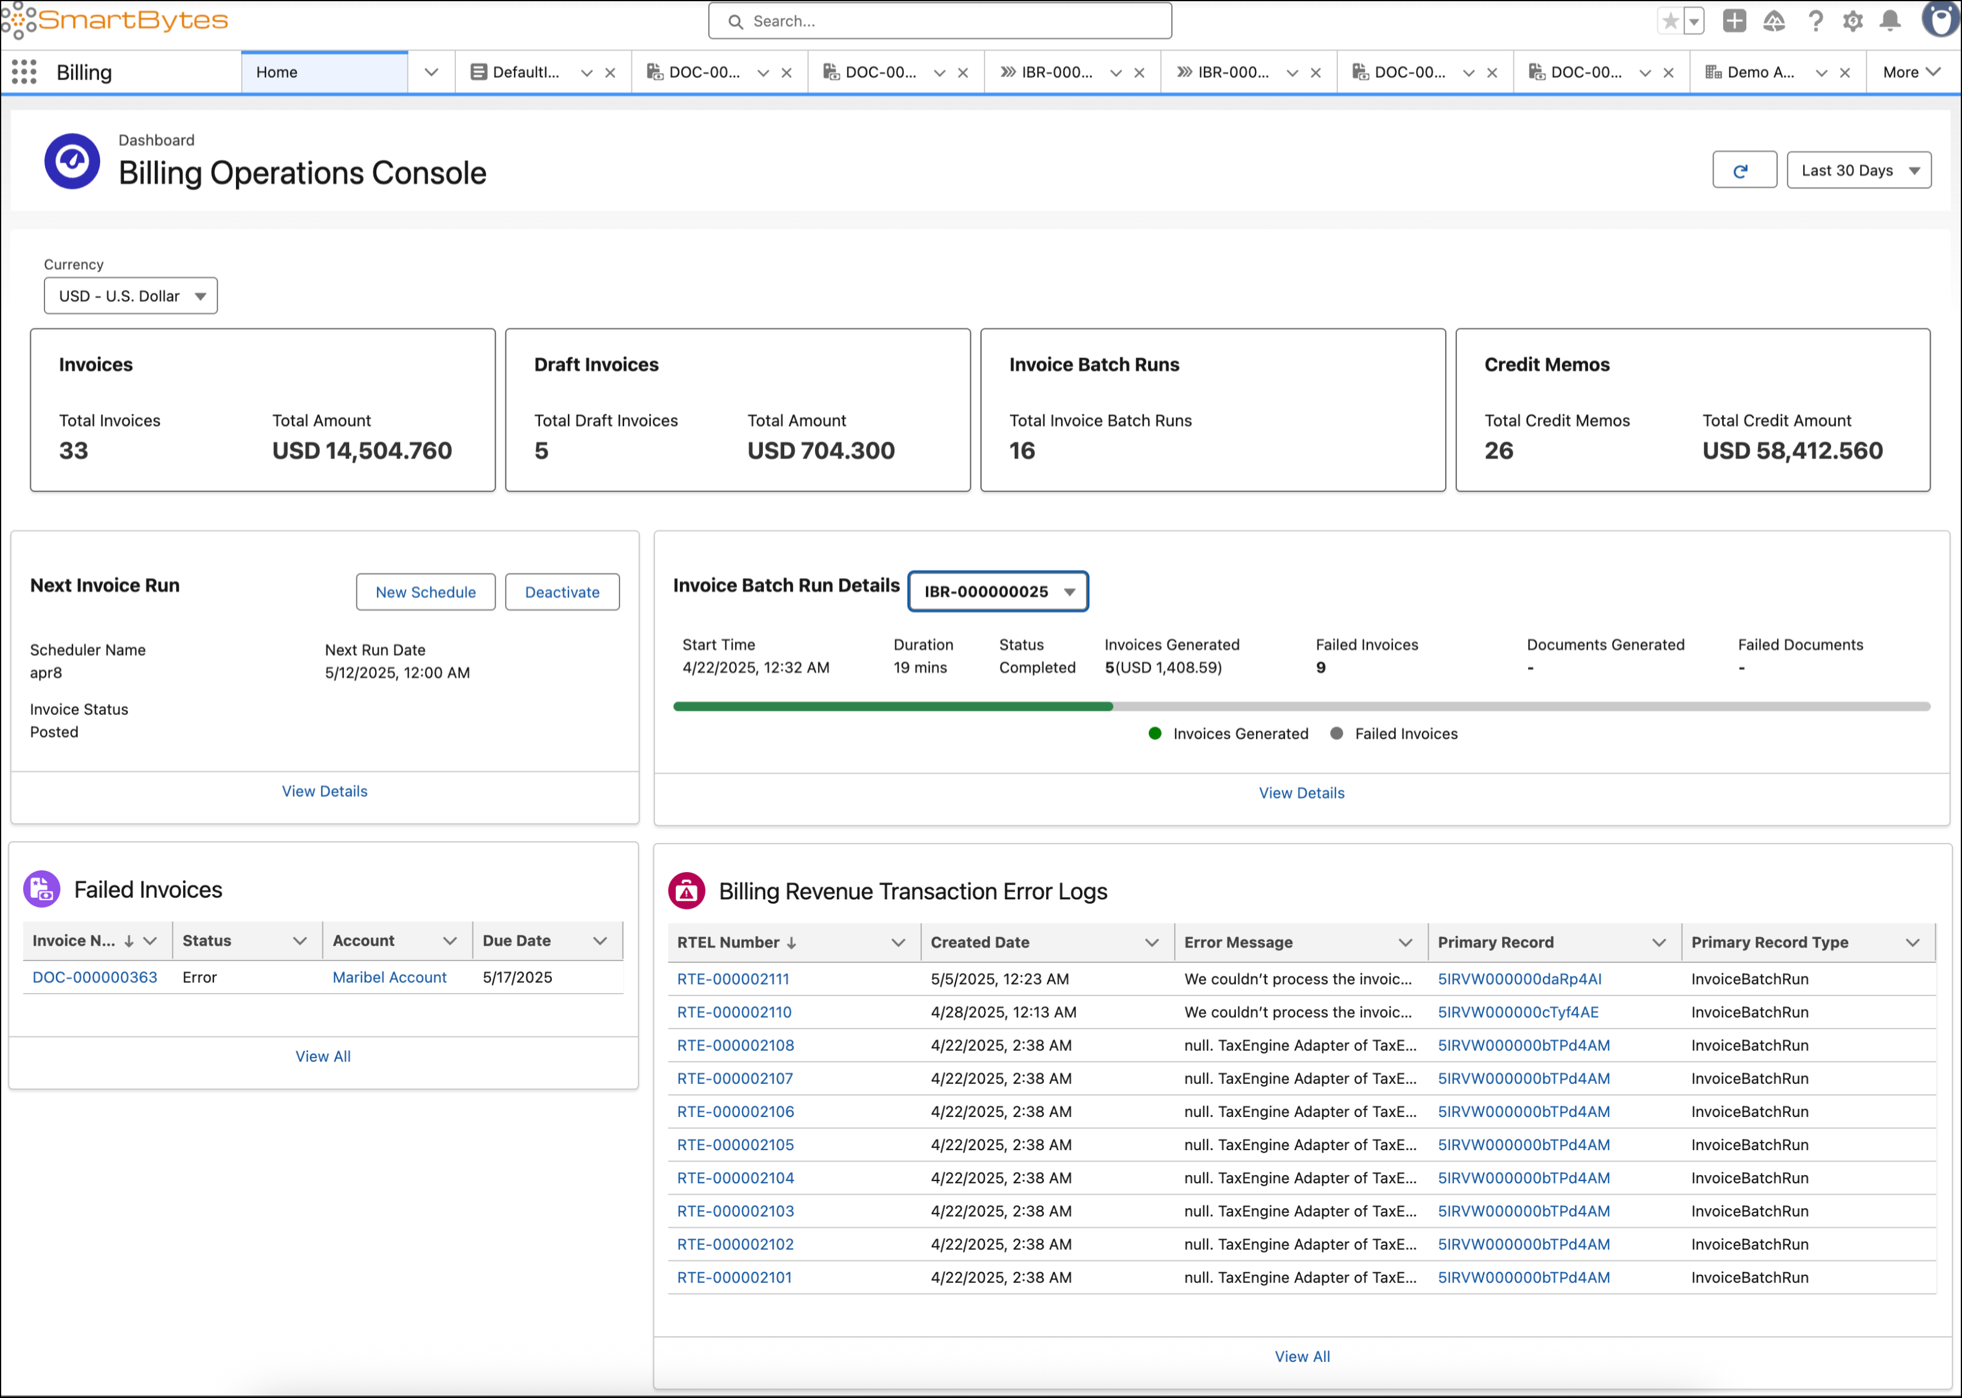The image size is (1962, 1398).
Task: Open the Notifications bell icon
Action: click(1891, 21)
